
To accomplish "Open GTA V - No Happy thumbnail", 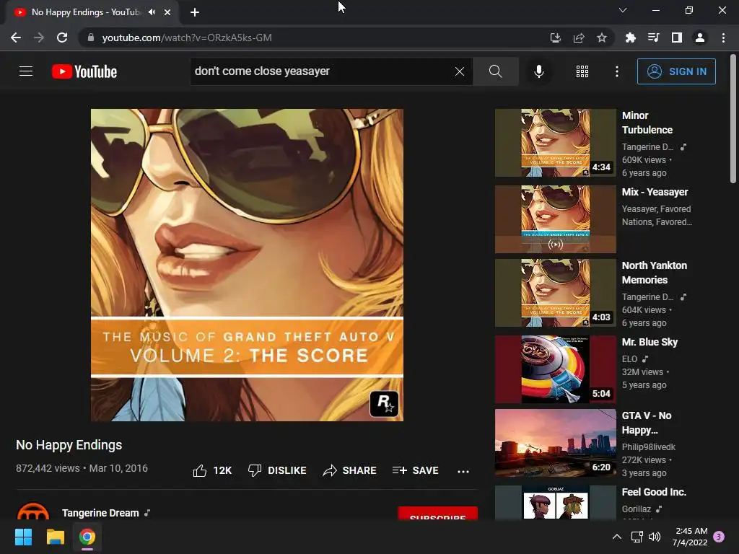I will 555,443.
